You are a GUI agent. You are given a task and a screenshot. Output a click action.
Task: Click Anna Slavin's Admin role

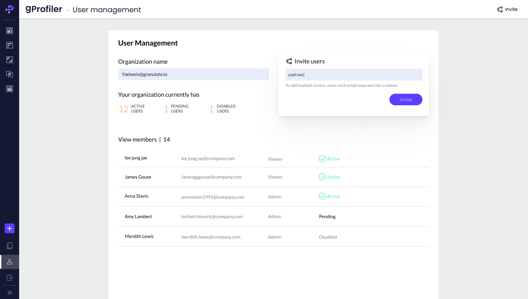pos(274,197)
